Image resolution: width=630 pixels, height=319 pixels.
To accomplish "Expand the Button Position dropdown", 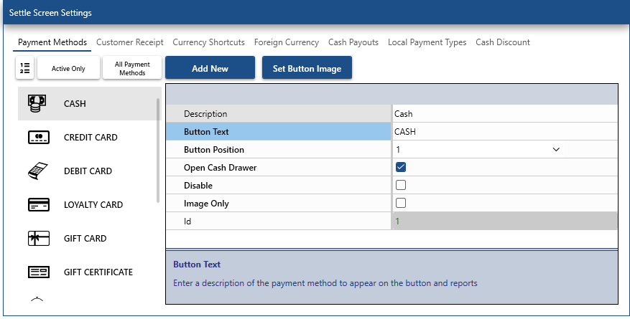I will pos(555,150).
